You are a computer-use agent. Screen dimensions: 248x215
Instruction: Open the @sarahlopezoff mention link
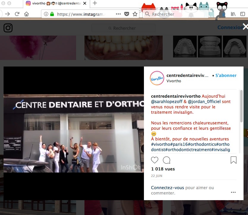pyautogui.click(x=167, y=102)
